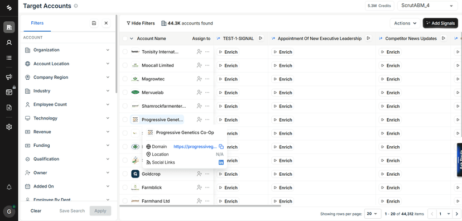Open the campaigns megaphone icon in sidebar
The image size is (462, 221).
pos(9,77)
